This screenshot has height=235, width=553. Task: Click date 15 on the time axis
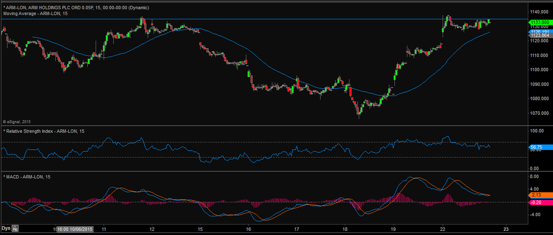200,229
